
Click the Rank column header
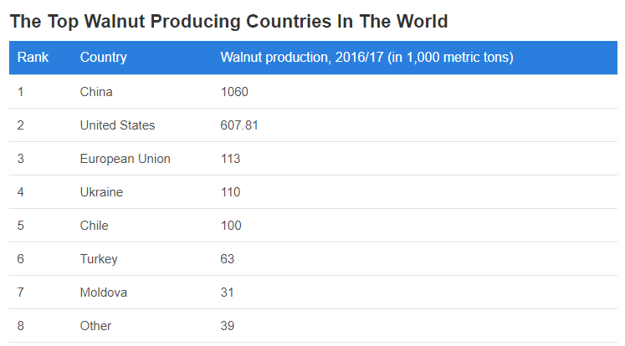(x=33, y=58)
